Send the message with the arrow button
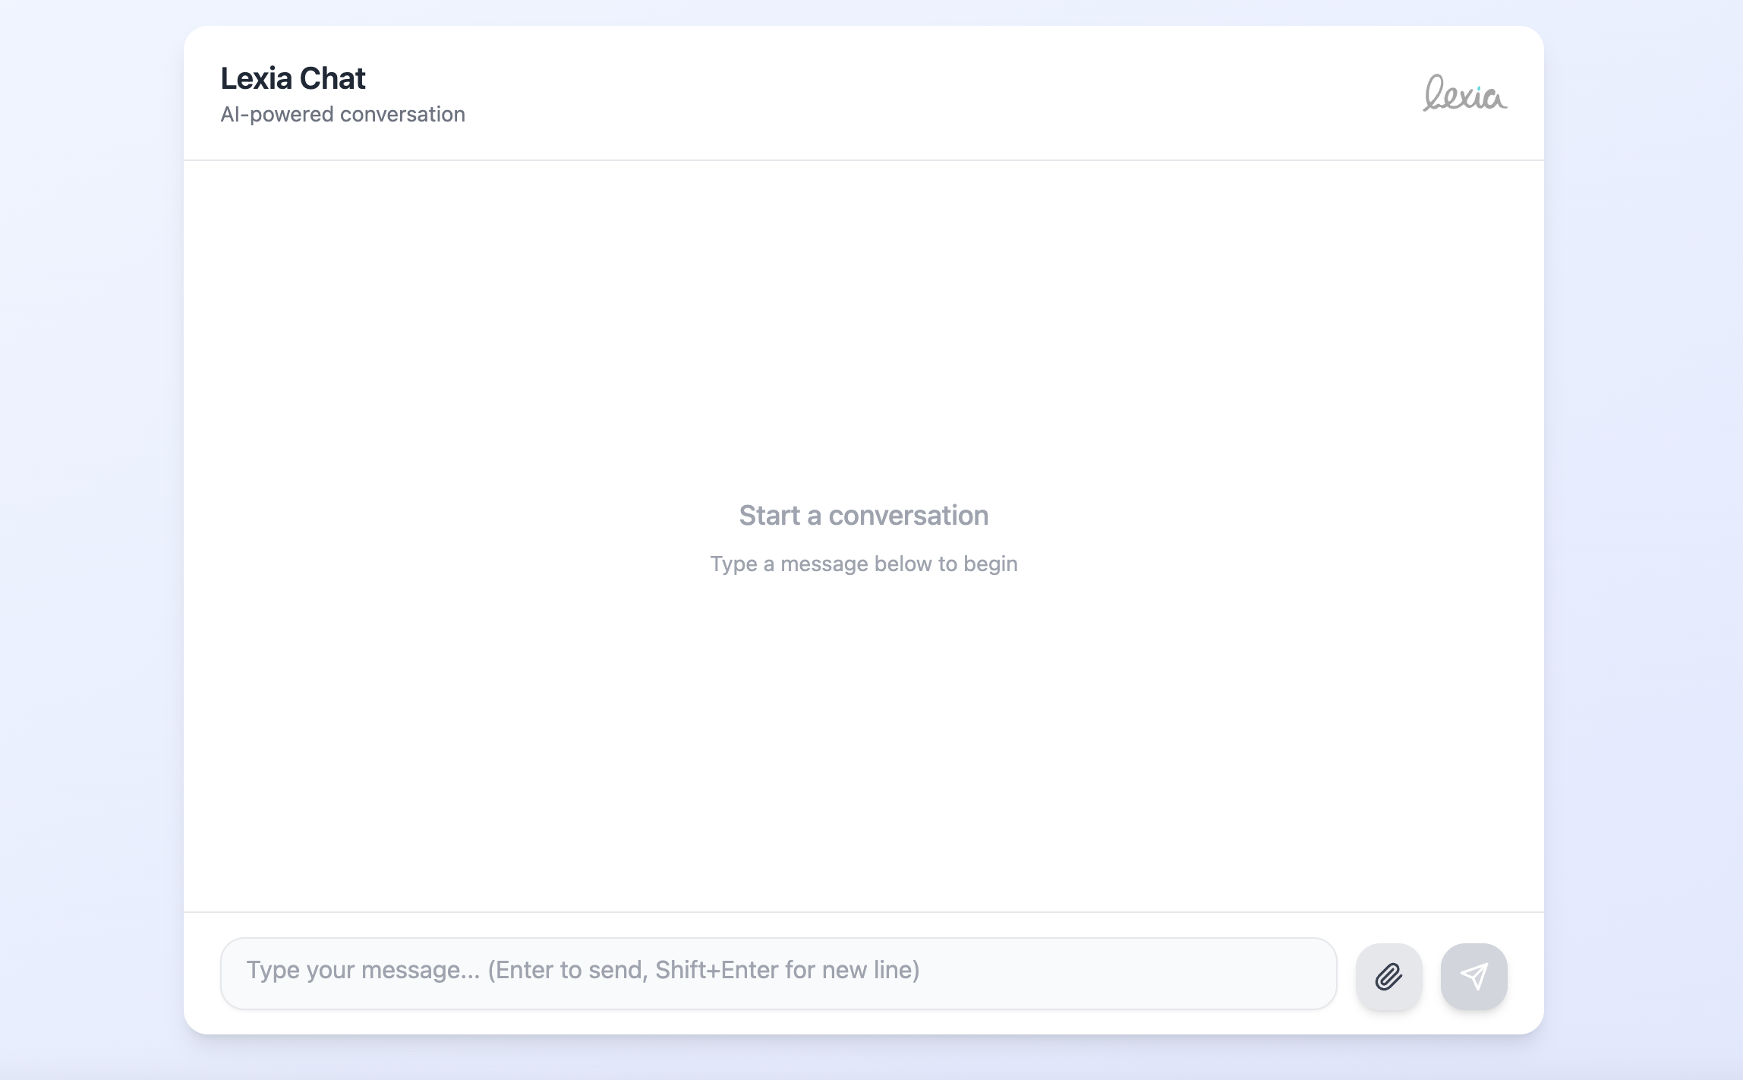Viewport: 1743px width, 1080px height. [x=1474, y=976]
